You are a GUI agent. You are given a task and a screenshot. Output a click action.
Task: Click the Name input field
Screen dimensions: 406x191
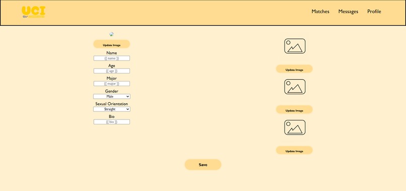[112, 58]
